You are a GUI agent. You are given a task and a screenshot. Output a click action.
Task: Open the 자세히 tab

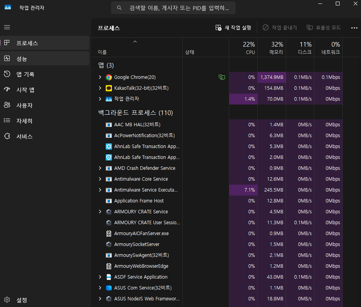(x=45, y=121)
